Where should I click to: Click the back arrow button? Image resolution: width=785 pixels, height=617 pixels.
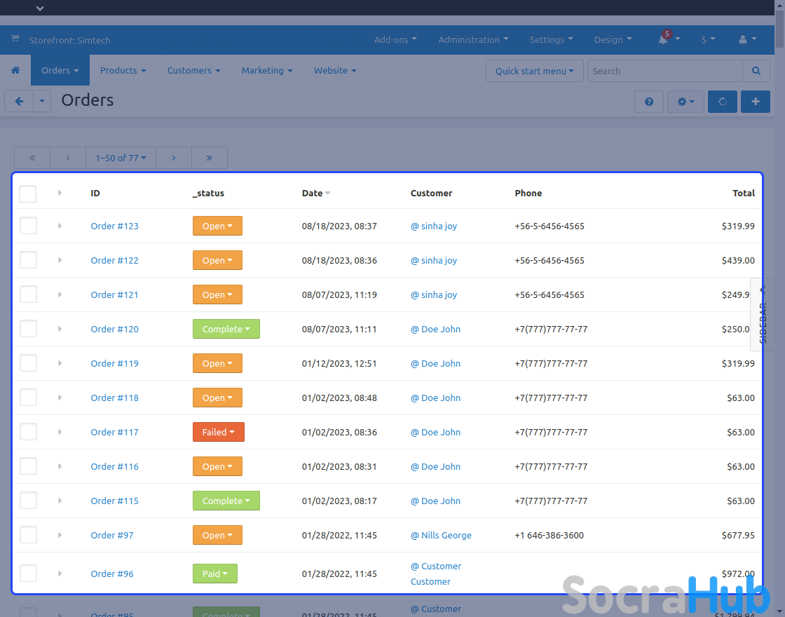pyautogui.click(x=19, y=102)
